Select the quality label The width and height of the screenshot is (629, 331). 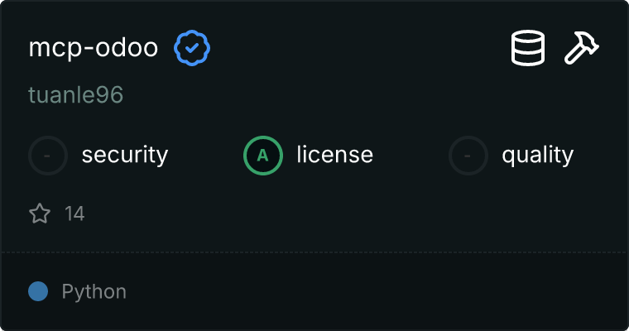click(537, 155)
